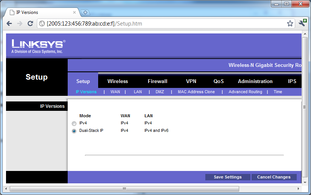Bookmark page with the star icon
Viewport: 311px width, 195px height.
point(290,23)
